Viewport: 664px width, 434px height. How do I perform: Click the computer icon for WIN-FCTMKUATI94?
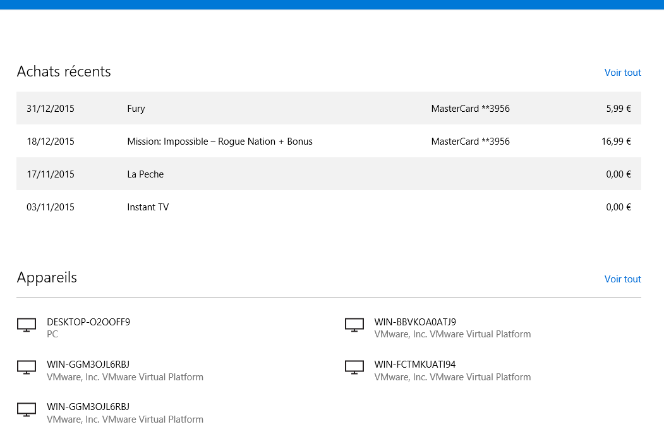coord(354,368)
